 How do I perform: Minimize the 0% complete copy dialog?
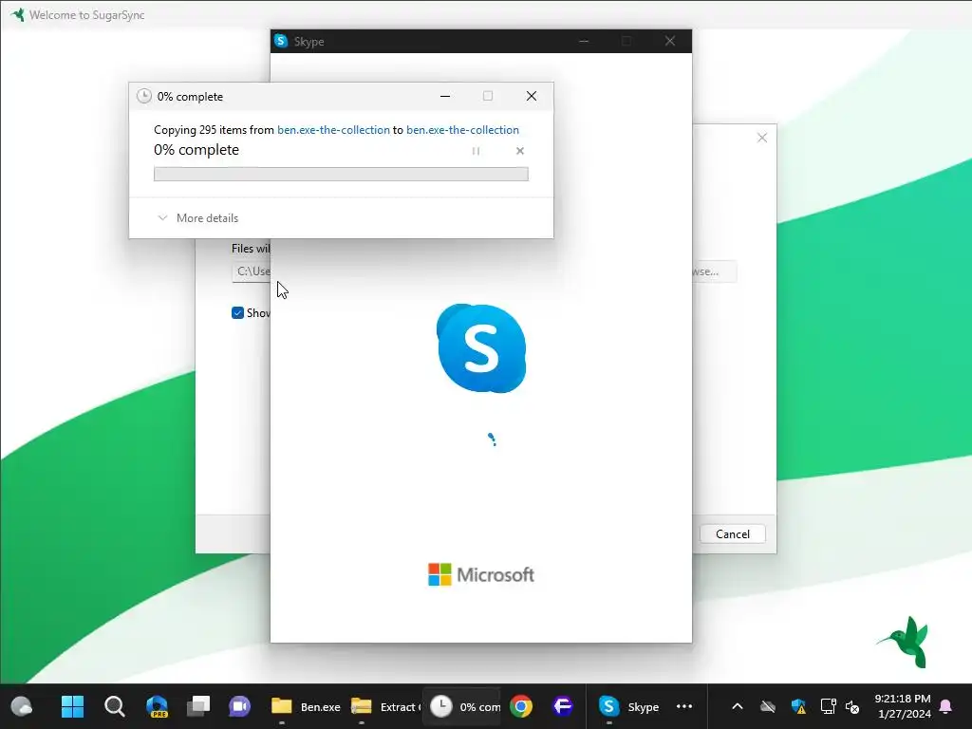445,96
